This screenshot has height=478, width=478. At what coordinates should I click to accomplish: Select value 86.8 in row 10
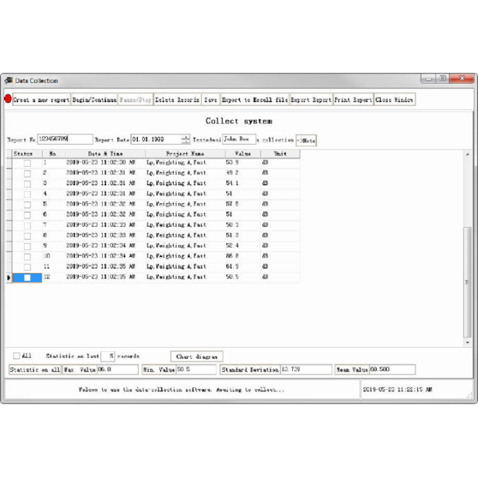(243, 256)
